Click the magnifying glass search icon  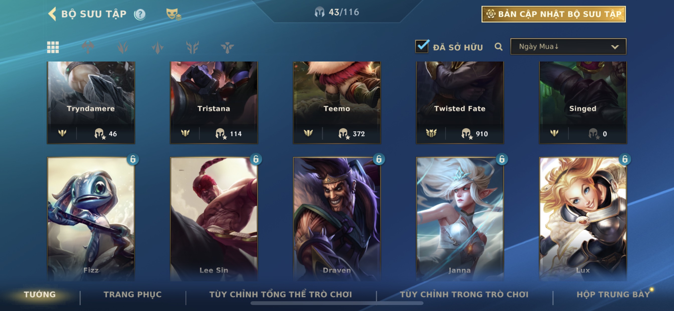pyautogui.click(x=498, y=47)
